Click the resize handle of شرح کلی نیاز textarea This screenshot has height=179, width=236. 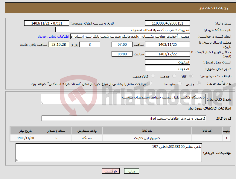pyautogui.click(x=43, y=102)
